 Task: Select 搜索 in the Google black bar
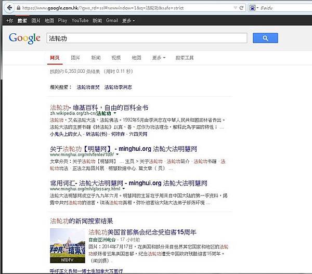[22, 20]
